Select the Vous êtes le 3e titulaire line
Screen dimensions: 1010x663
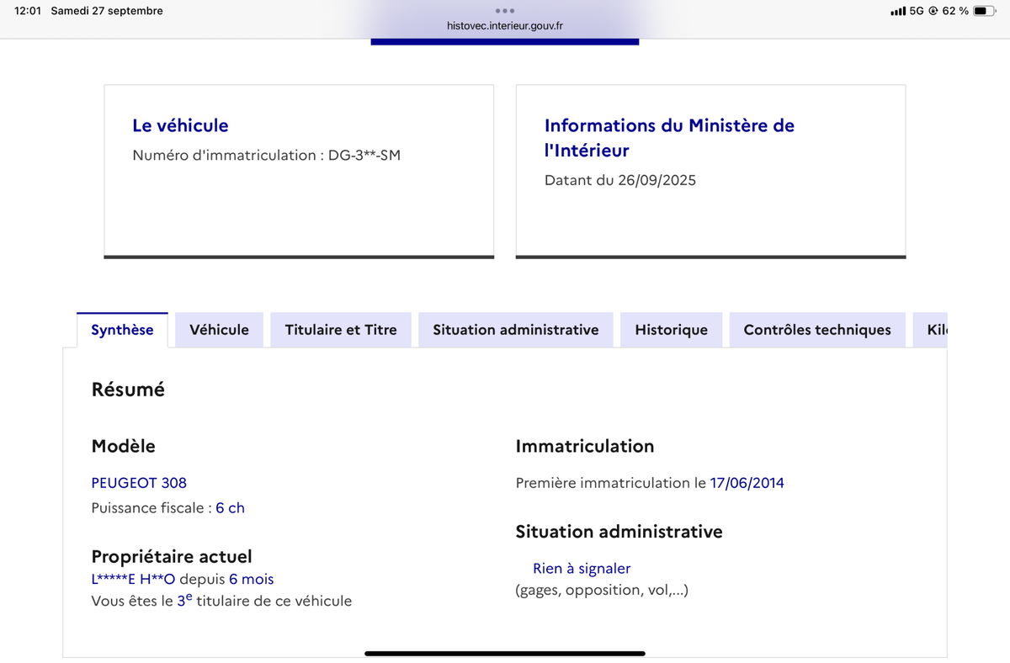[x=221, y=600]
